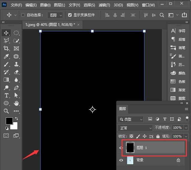Select the Zoom tool in toolbar
This screenshot has width=191, height=170.
6,111
